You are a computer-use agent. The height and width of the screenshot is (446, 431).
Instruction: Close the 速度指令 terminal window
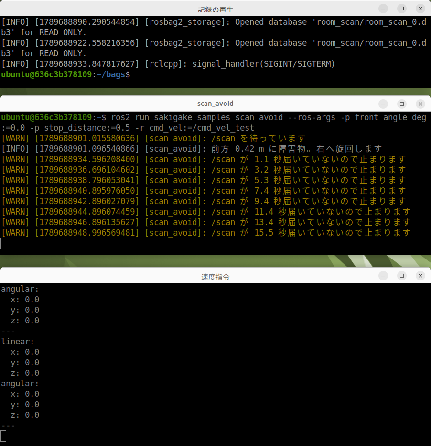pyautogui.click(x=420, y=276)
